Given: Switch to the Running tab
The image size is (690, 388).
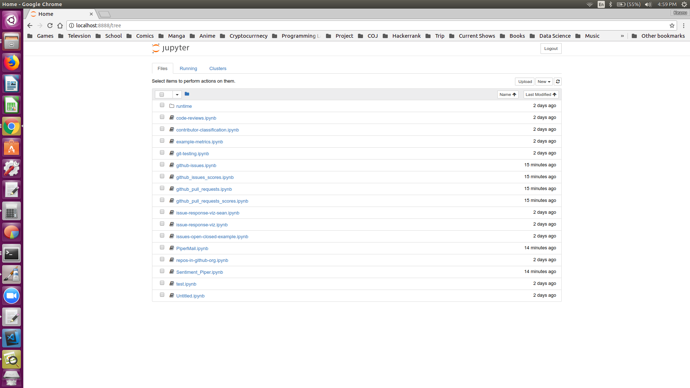Looking at the screenshot, I should click(x=188, y=68).
